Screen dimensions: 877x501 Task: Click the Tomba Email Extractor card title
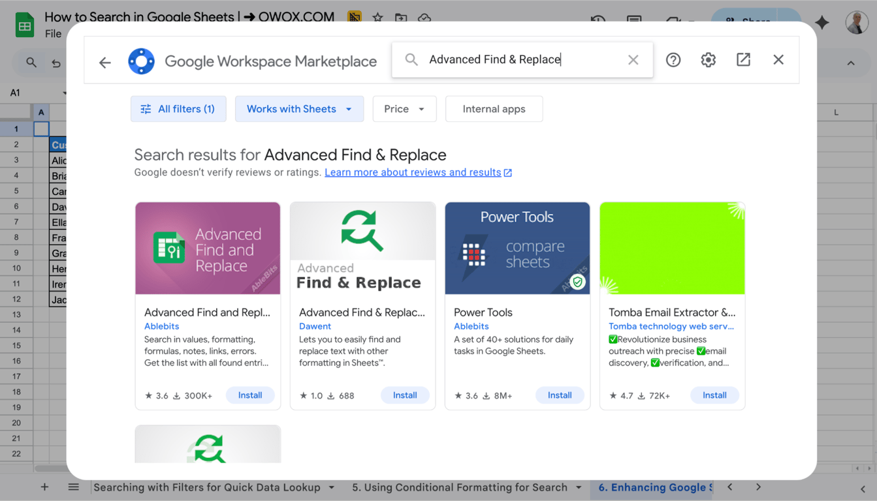tap(672, 312)
